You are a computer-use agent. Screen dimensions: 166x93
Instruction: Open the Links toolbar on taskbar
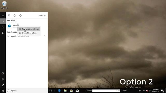pos(125,91)
